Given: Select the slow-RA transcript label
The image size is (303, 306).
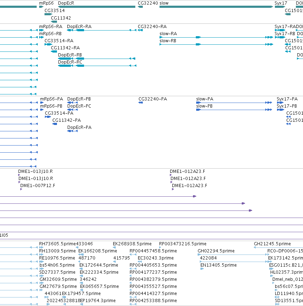Looking at the screenshot, I should coord(168,34).
